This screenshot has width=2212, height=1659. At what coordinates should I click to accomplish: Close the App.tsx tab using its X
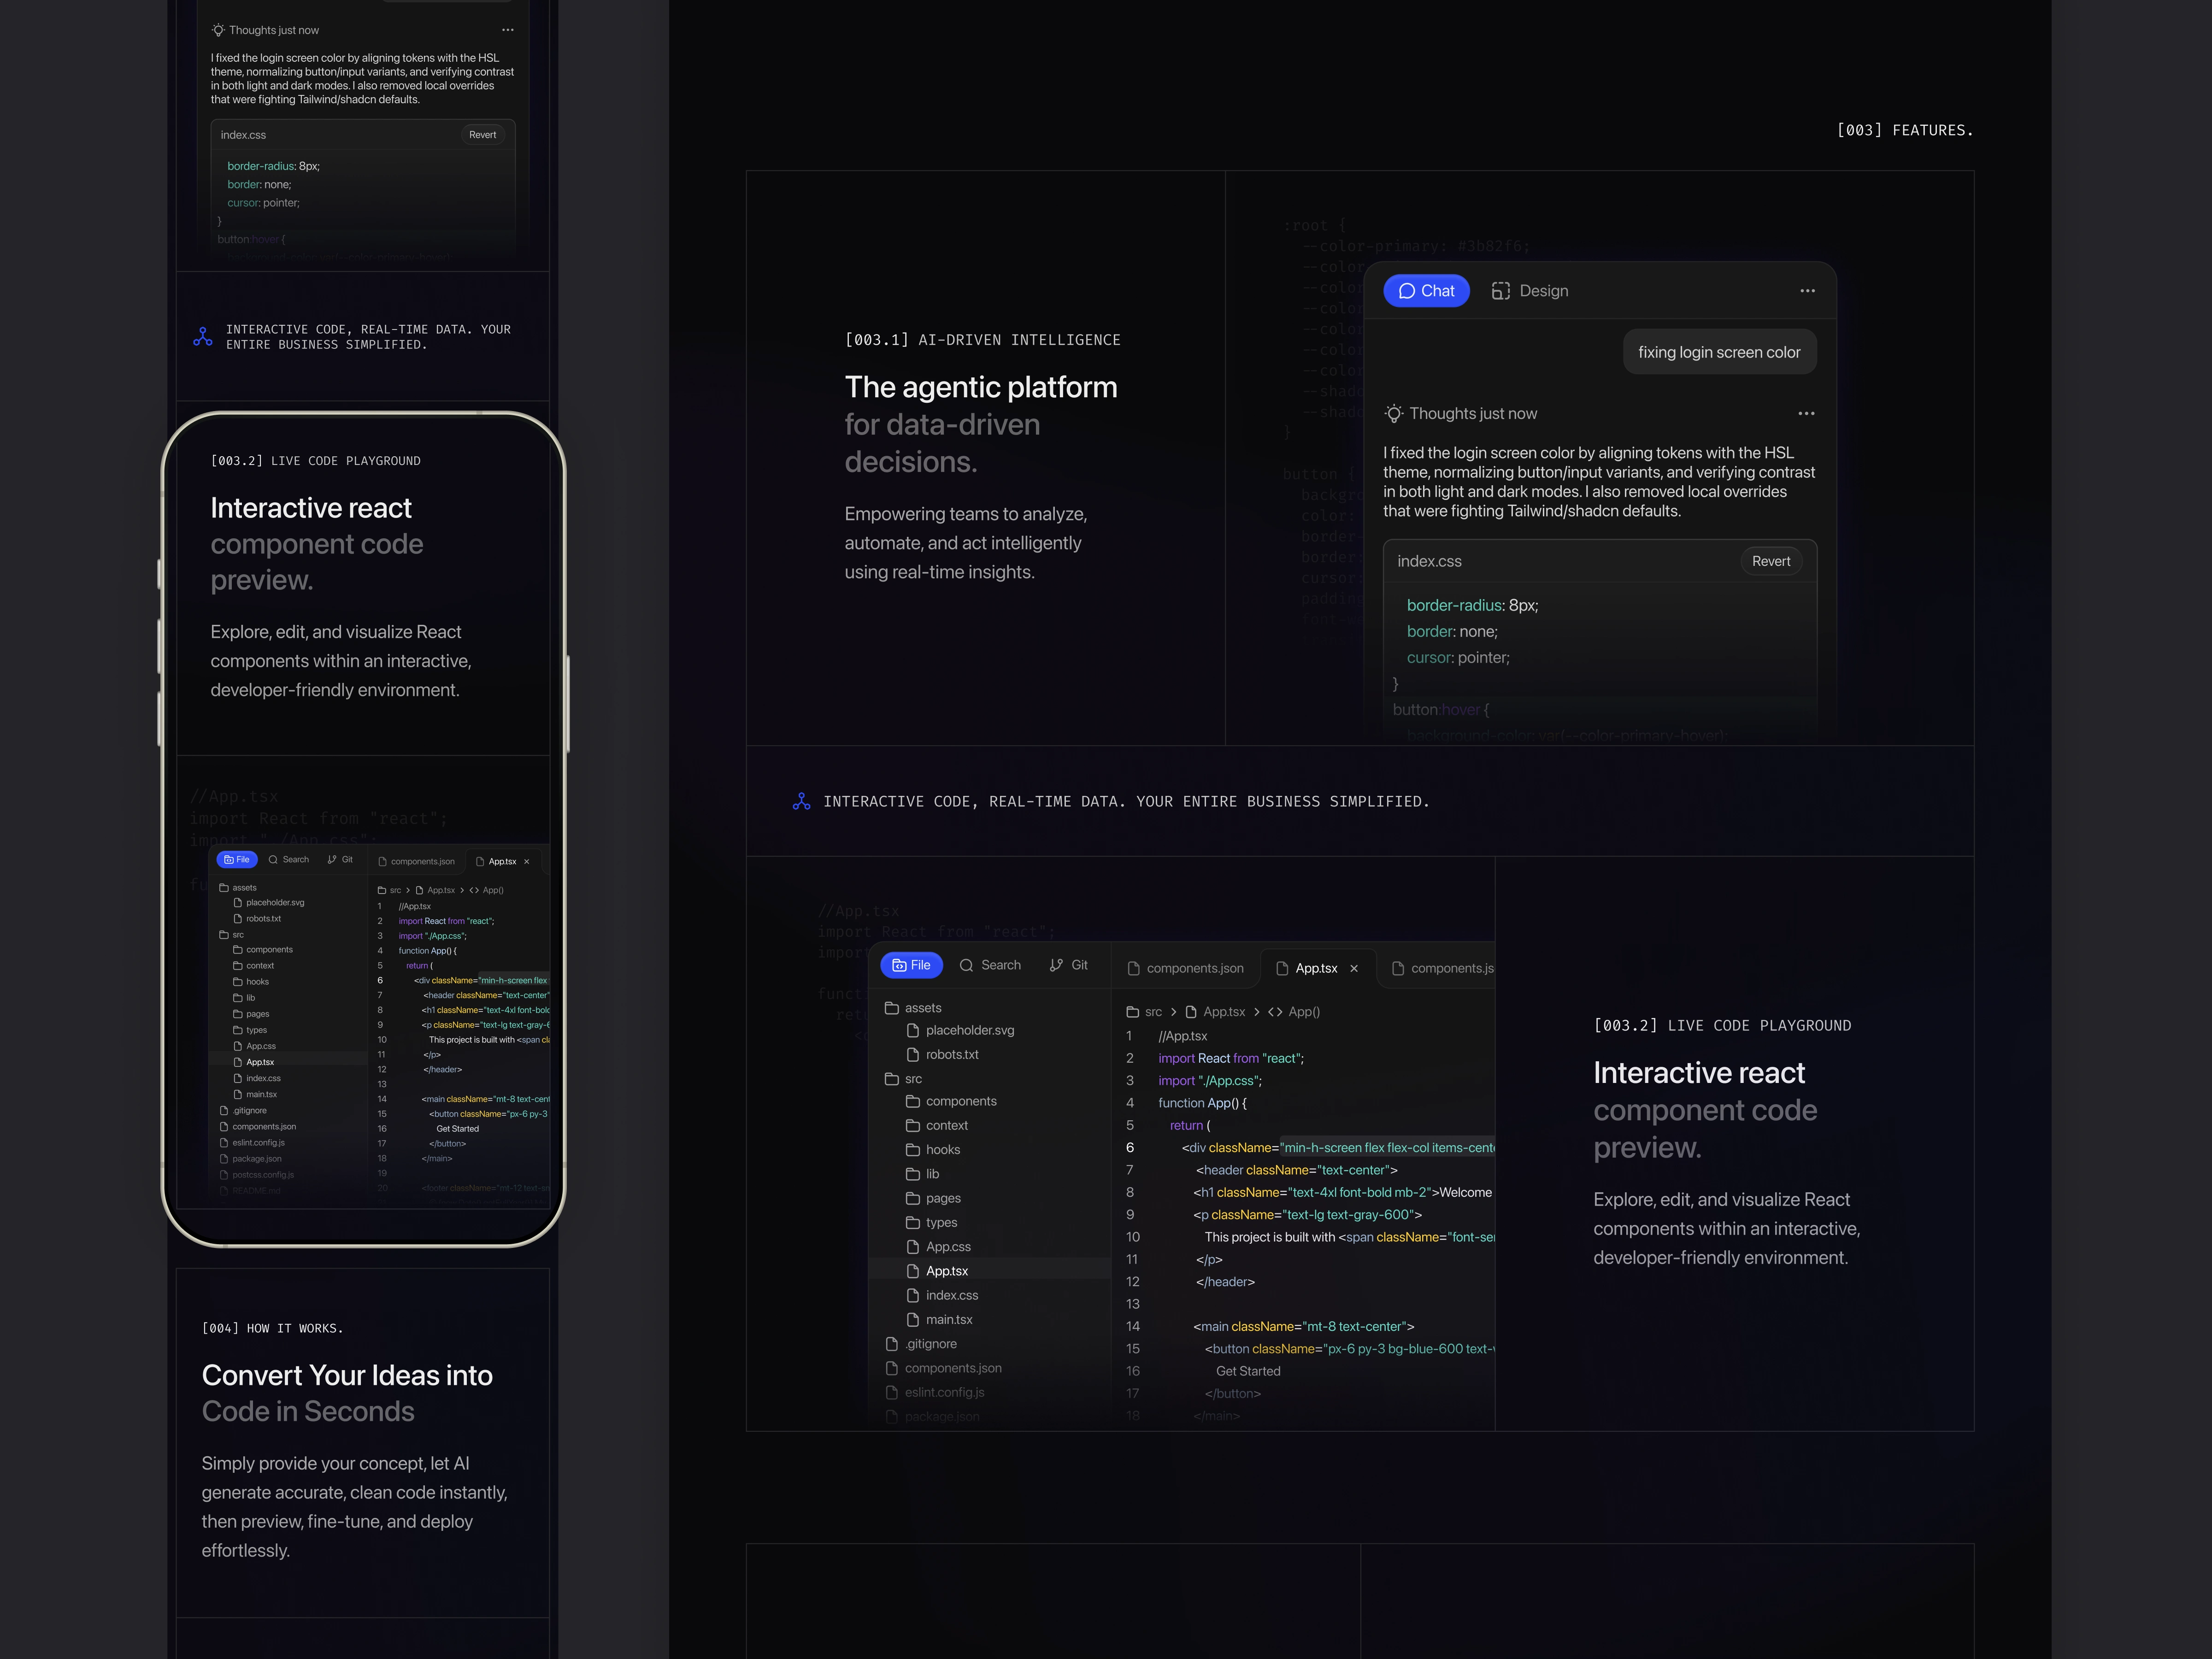point(1354,968)
